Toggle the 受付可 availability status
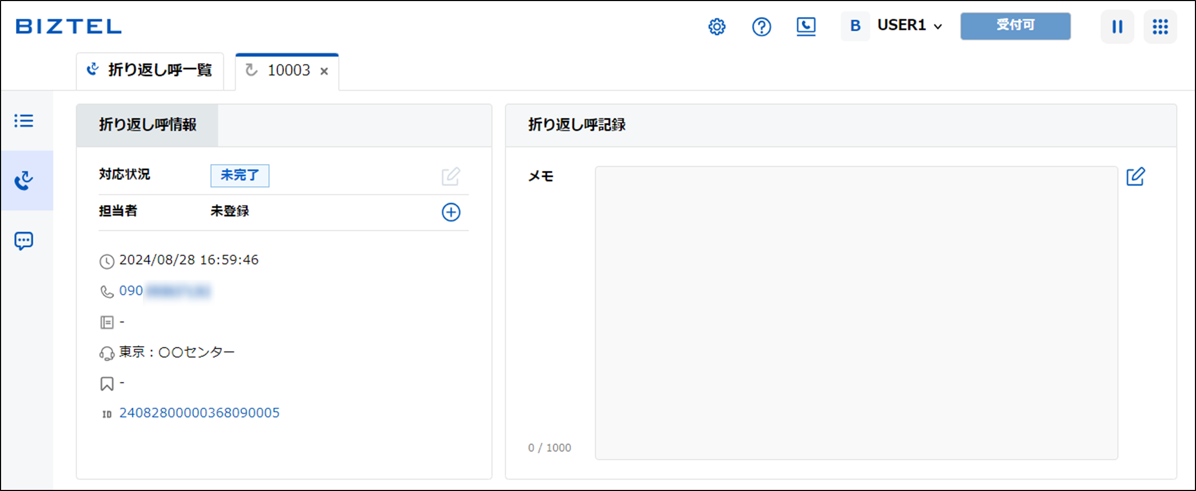The width and height of the screenshot is (1196, 491). pos(1015,26)
